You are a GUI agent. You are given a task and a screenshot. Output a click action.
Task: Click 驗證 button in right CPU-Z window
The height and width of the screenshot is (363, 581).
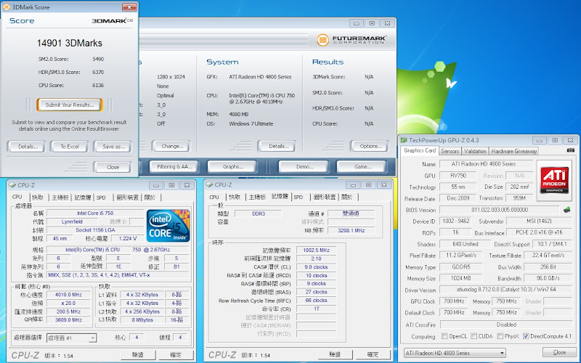[335, 354]
